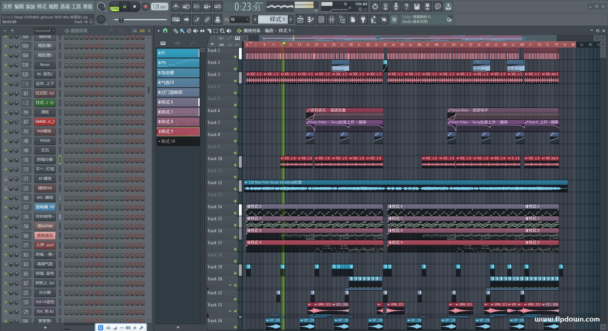Open the 工具 menu
Viewport: 608px width, 331px height.
pos(76,6)
